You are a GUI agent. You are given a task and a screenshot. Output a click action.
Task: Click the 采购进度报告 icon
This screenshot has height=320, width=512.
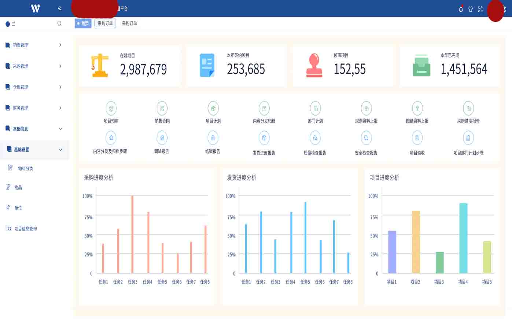[x=468, y=109]
